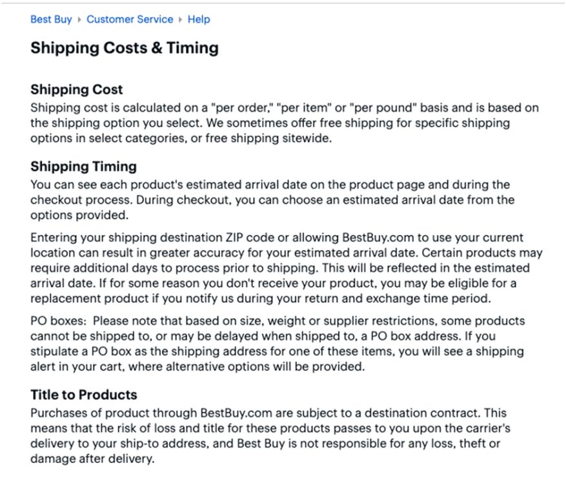Click paragraph starting "You can see each product's"
The height and width of the screenshot is (496, 566).
point(272,200)
